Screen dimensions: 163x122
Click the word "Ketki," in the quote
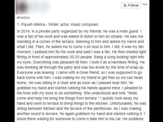pos(133,93)
